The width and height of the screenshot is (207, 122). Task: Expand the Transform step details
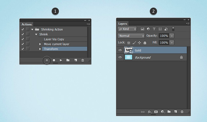(40, 49)
